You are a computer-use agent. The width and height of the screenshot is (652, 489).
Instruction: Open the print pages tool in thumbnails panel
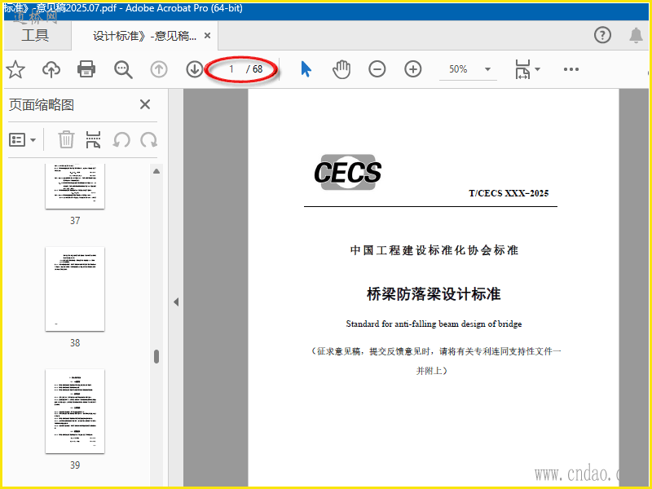pos(93,139)
